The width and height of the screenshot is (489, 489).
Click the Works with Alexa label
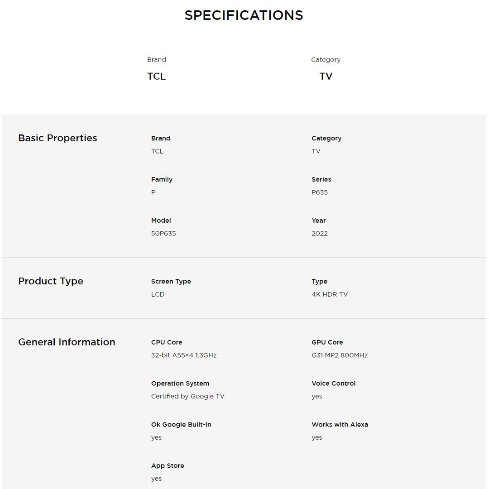point(340,425)
